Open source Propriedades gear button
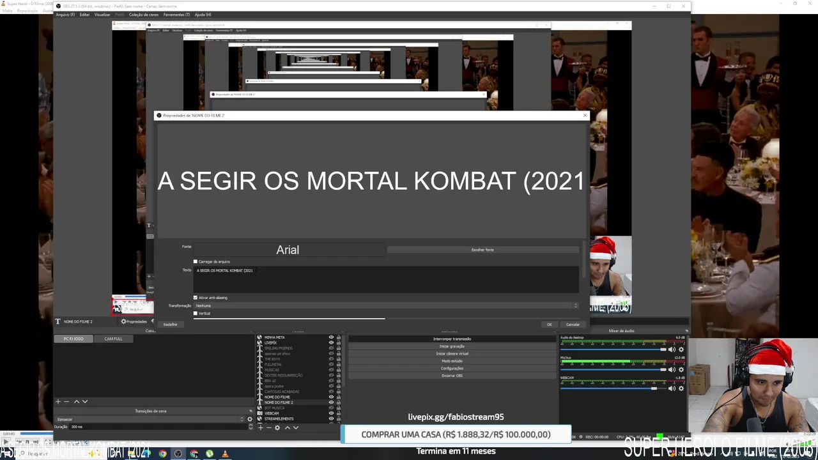Image resolution: width=818 pixels, height=460 pixels. click(134, 321)
